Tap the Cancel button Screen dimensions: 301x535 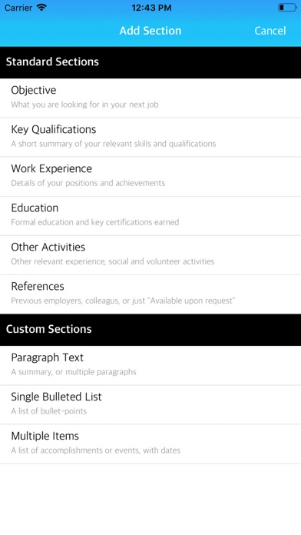[x=270, y=31]
